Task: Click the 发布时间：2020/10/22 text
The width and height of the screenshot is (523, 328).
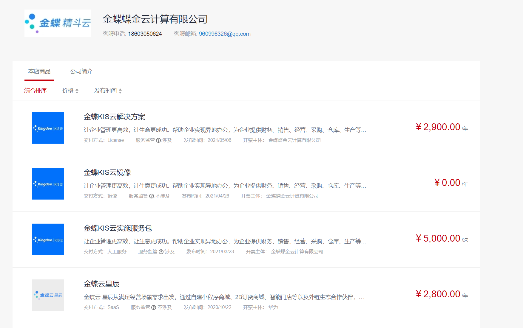Action: pyautogui.click(x=207, y=307)
